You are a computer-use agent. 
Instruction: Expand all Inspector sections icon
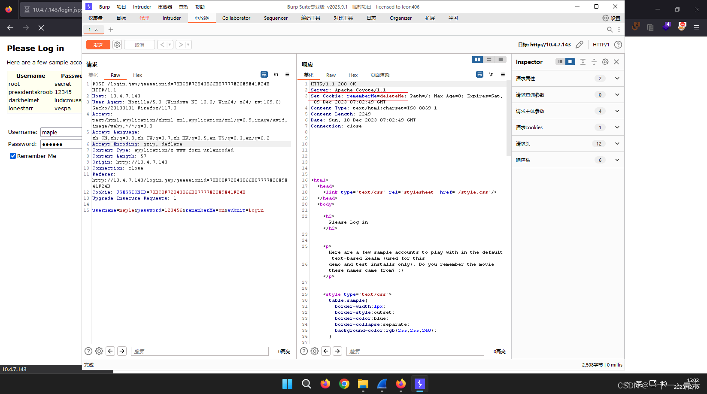tap(583, 62)
